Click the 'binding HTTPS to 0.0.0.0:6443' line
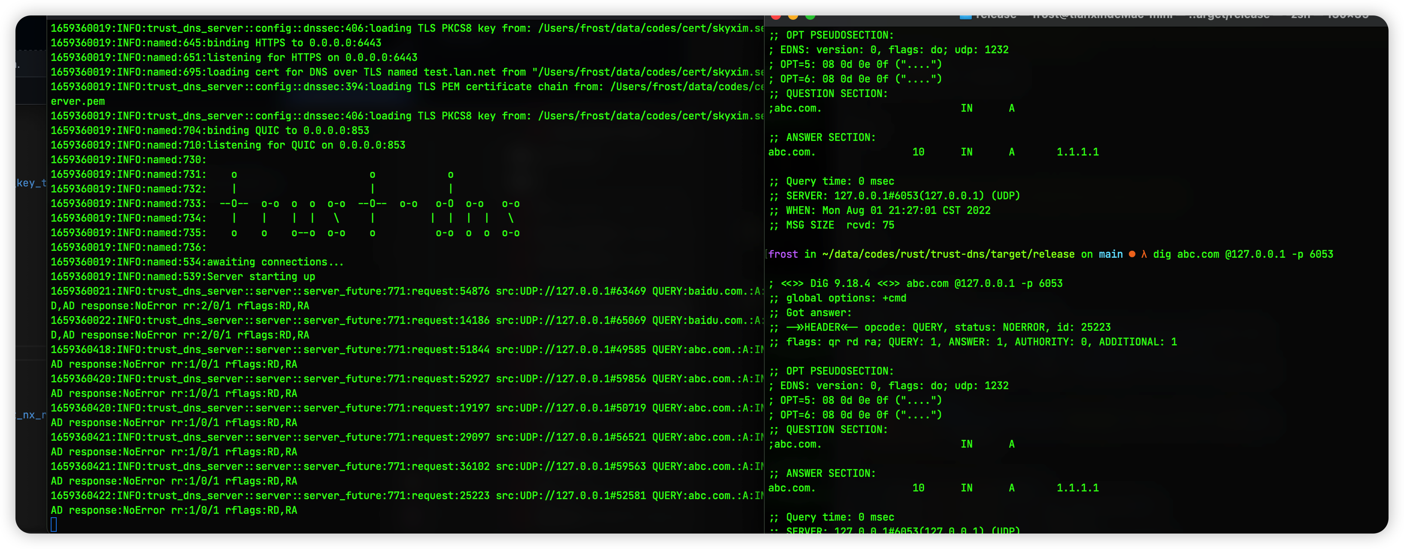The image size is (1404, 549). point(294,43)
